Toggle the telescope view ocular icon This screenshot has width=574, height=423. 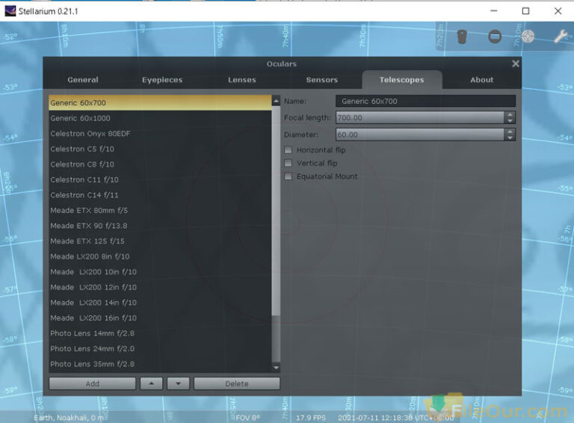click(462, 37)
